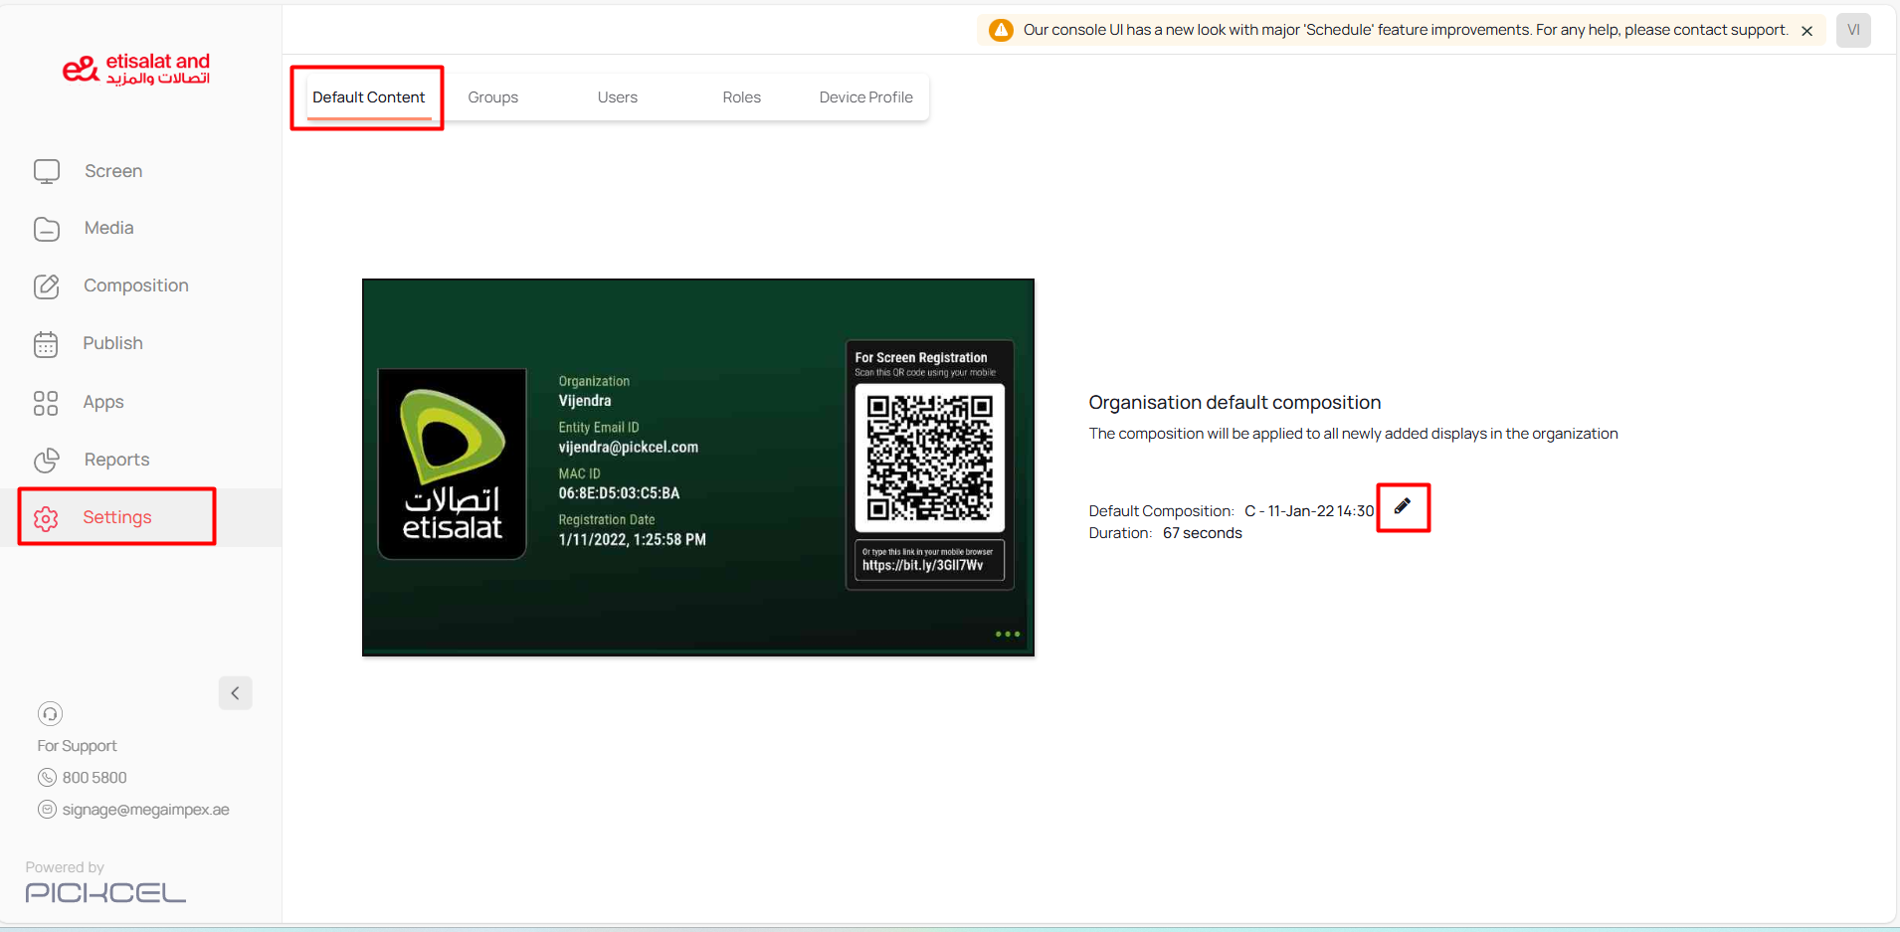Open Reports pie chart icon
Image resolution: width=1900 pixels, height=932 pixels.
tap(47, 461)
